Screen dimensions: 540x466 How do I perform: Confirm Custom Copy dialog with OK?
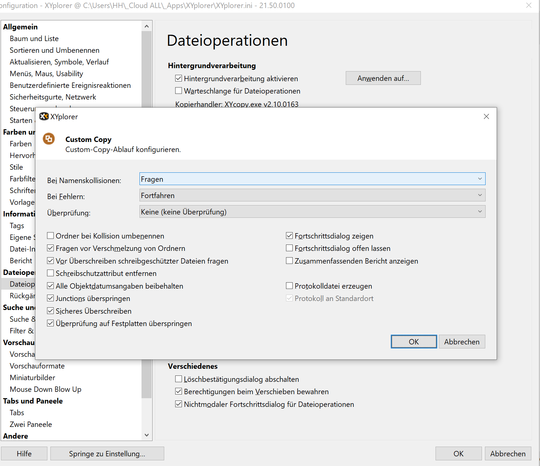point(414,342)
